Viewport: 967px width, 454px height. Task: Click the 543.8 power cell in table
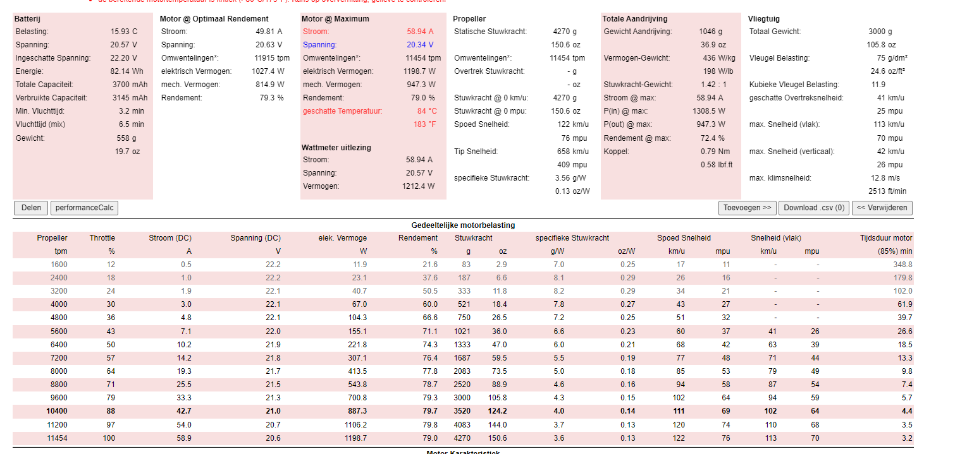coord(357,385)
